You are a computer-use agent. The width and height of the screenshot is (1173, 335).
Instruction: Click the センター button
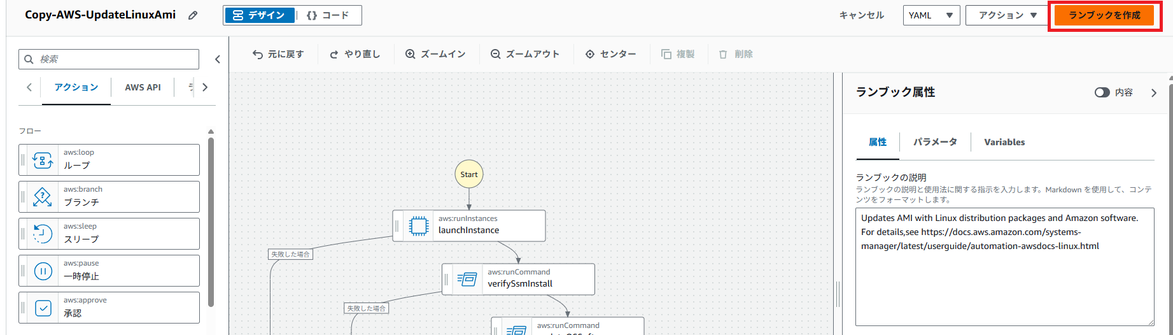[611, 54]
